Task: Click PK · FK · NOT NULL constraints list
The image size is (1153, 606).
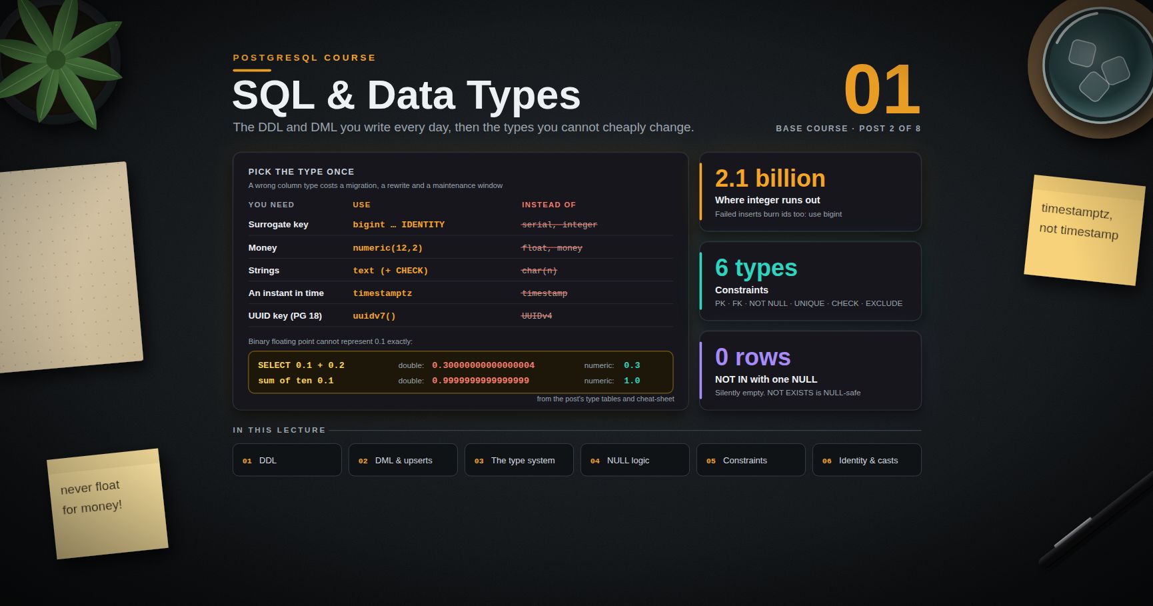Action: (808, 303)
